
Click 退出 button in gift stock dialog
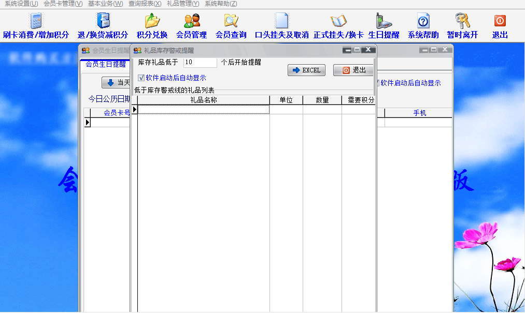point(353,70)
